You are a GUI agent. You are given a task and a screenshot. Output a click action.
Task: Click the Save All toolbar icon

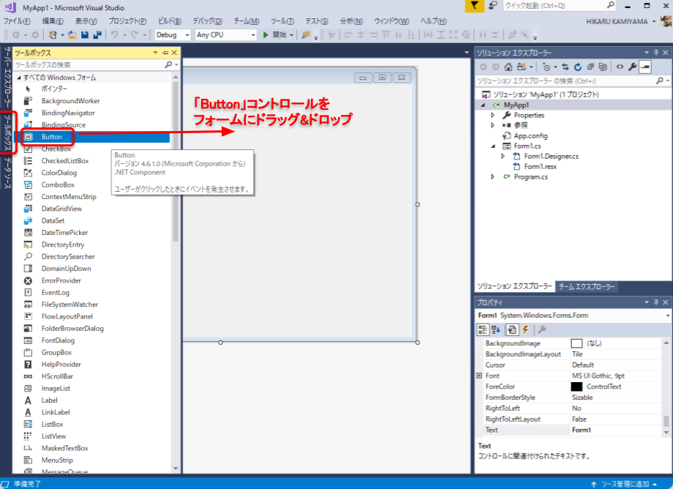[97, 35]
